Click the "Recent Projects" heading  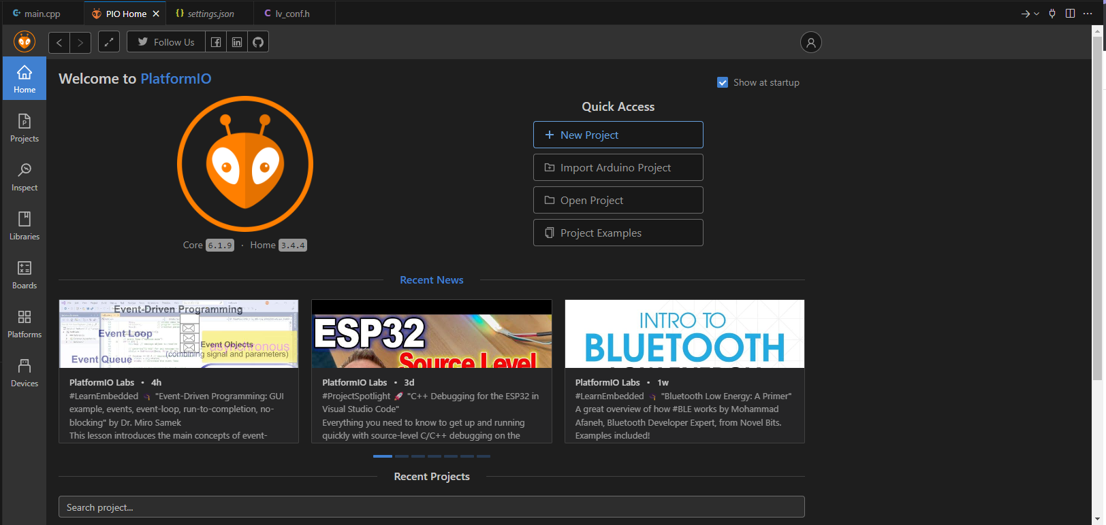coord(432,477)
